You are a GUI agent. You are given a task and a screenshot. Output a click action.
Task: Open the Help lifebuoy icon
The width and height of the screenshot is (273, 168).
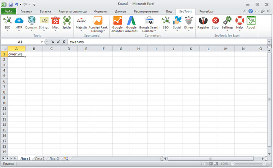coord(240,24)
